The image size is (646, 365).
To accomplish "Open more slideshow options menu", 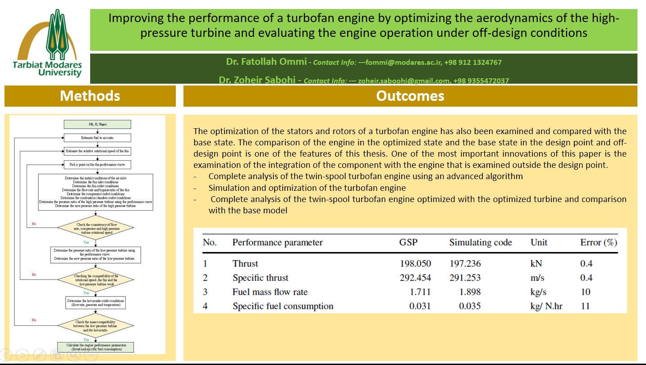I will [x=91, y=355].
